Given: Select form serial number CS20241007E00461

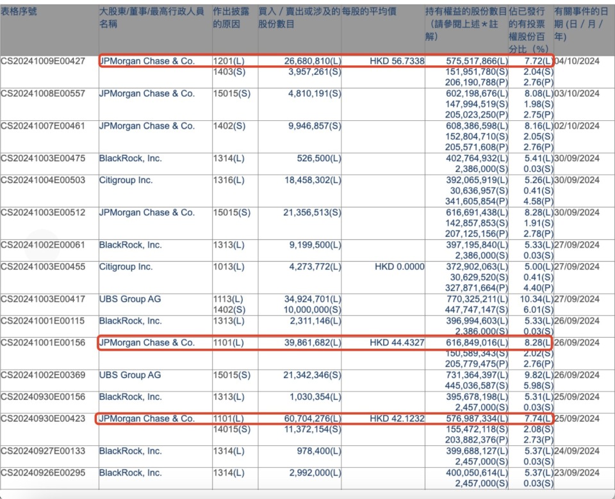Looking at the screenshot, I should coord(43,126).
